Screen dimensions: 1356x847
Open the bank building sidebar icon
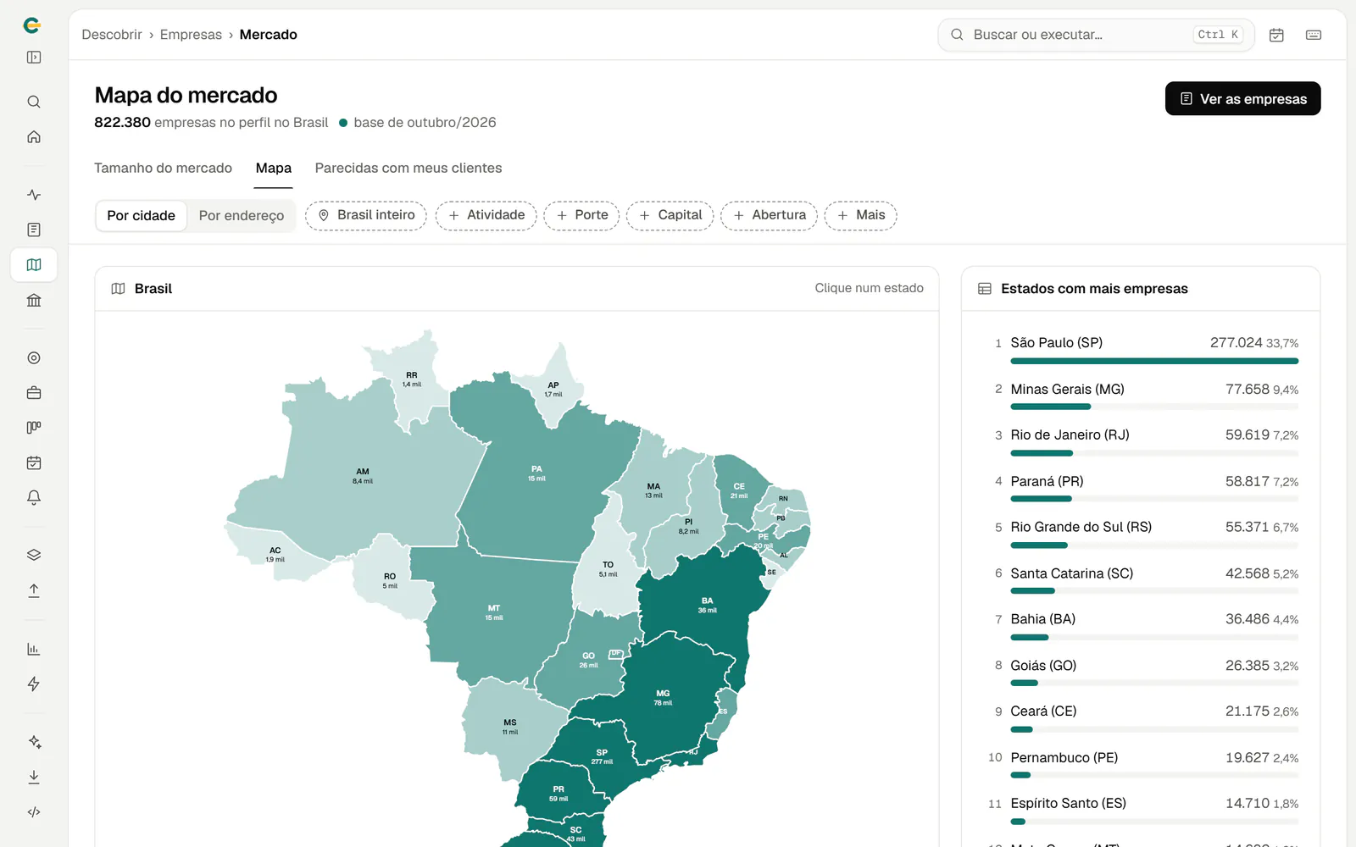[34, 300]
